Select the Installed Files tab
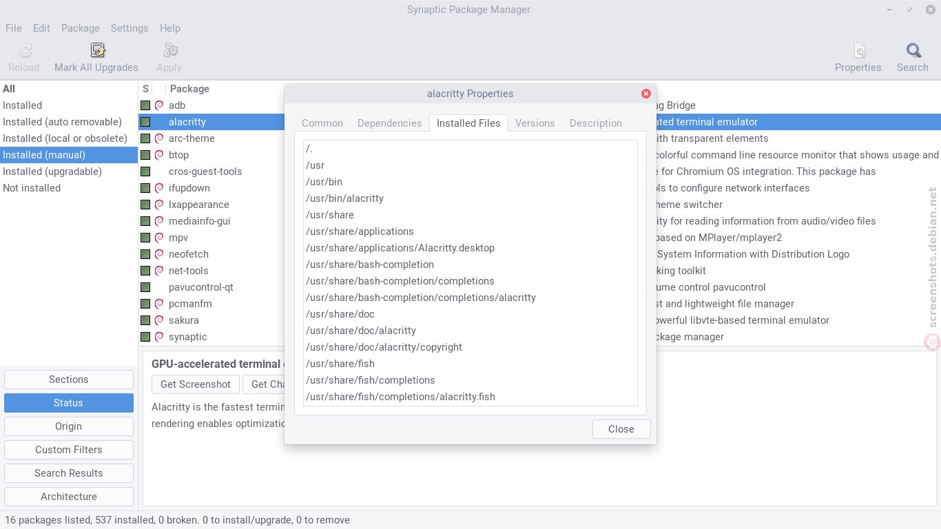Viewport: 941px width, 529px height. coord(468,123)
